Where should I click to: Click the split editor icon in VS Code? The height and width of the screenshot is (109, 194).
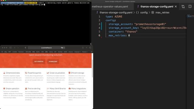pyautogui.click(x=190, y=6)
